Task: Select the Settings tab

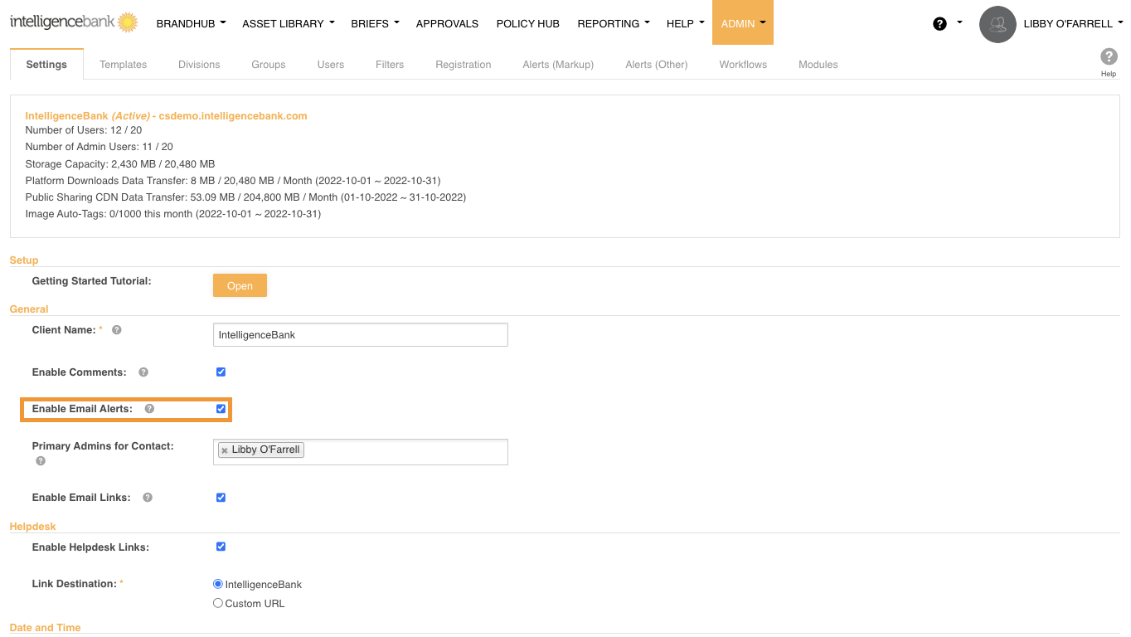Action: 46,65
